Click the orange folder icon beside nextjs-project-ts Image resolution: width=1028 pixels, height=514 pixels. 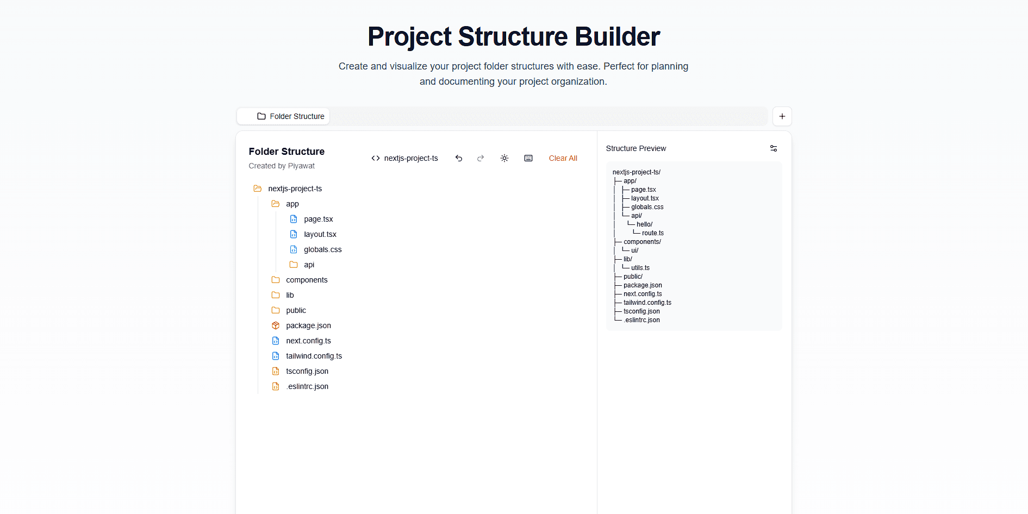tap(257, 189)
